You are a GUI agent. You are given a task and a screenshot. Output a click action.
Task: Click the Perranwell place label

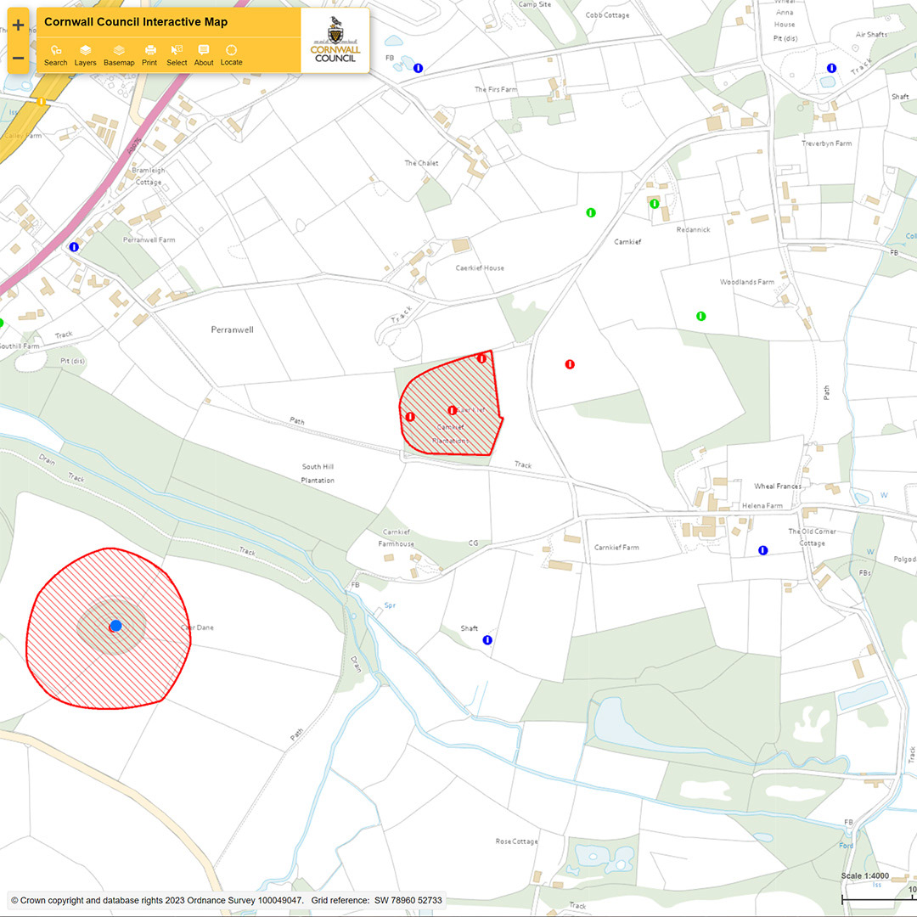click(232, 329)
